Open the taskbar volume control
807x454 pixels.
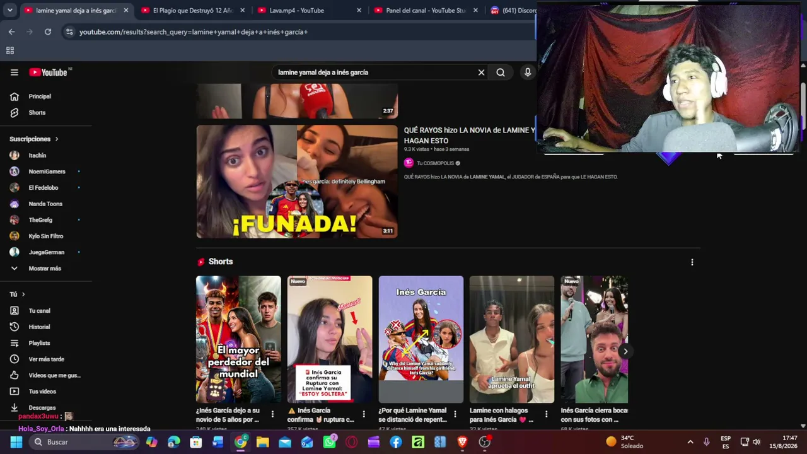(757, 442)
